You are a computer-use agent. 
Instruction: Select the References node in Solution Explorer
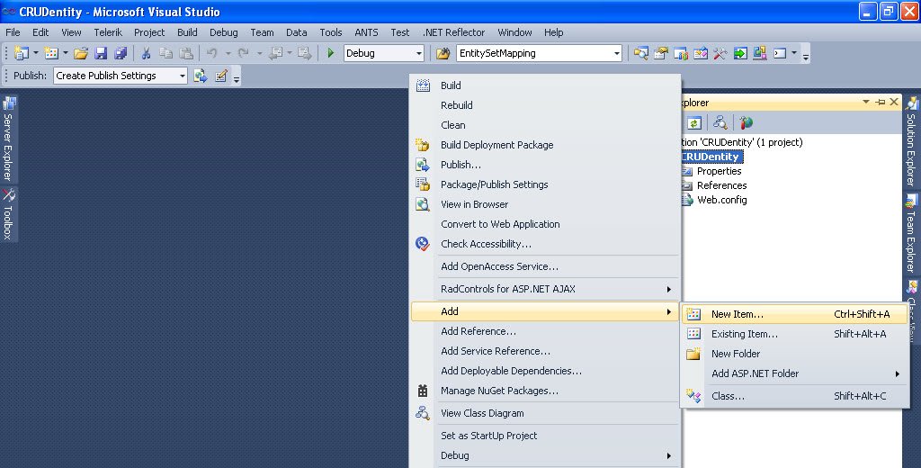[x=722, y=185]
